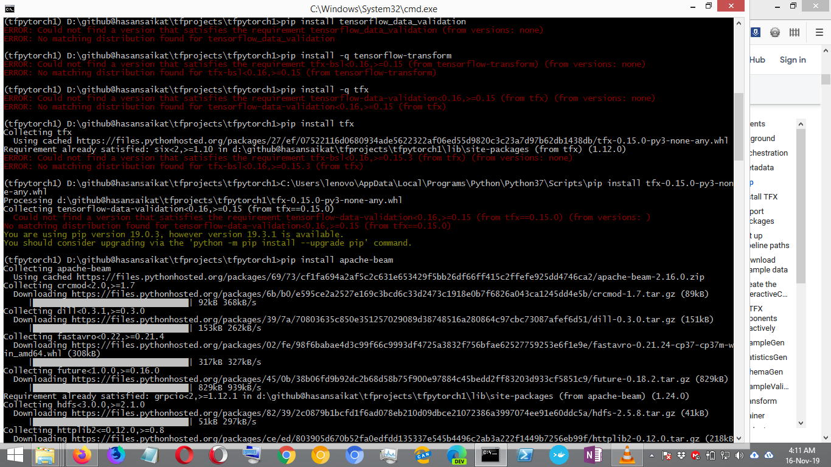
Task: Open the 'Install TFX' sidebar link in the browser
Action: coord(763,197)
